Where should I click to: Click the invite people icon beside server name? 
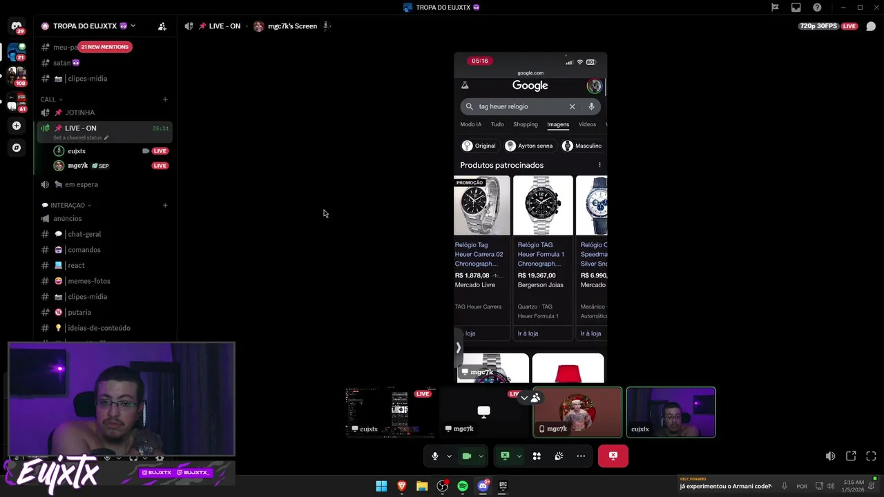(162, 26)
